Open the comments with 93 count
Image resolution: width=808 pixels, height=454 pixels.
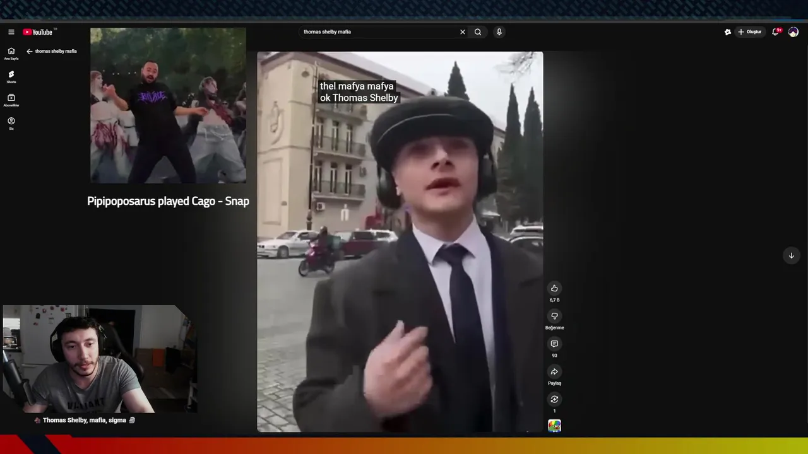pos(554,344)
